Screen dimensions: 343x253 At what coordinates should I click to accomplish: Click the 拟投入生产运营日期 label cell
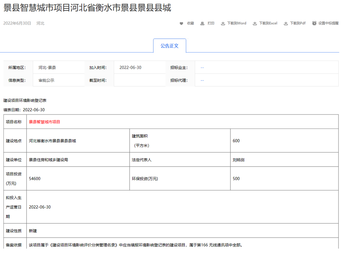[x=15, y=207]
